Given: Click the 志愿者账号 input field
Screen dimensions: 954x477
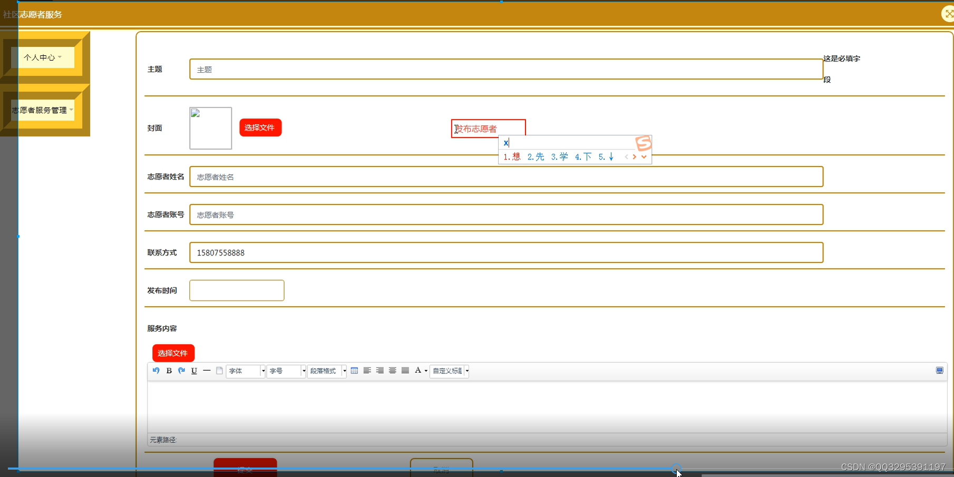Looking at the screenshot, I should (x=506, y=214).
